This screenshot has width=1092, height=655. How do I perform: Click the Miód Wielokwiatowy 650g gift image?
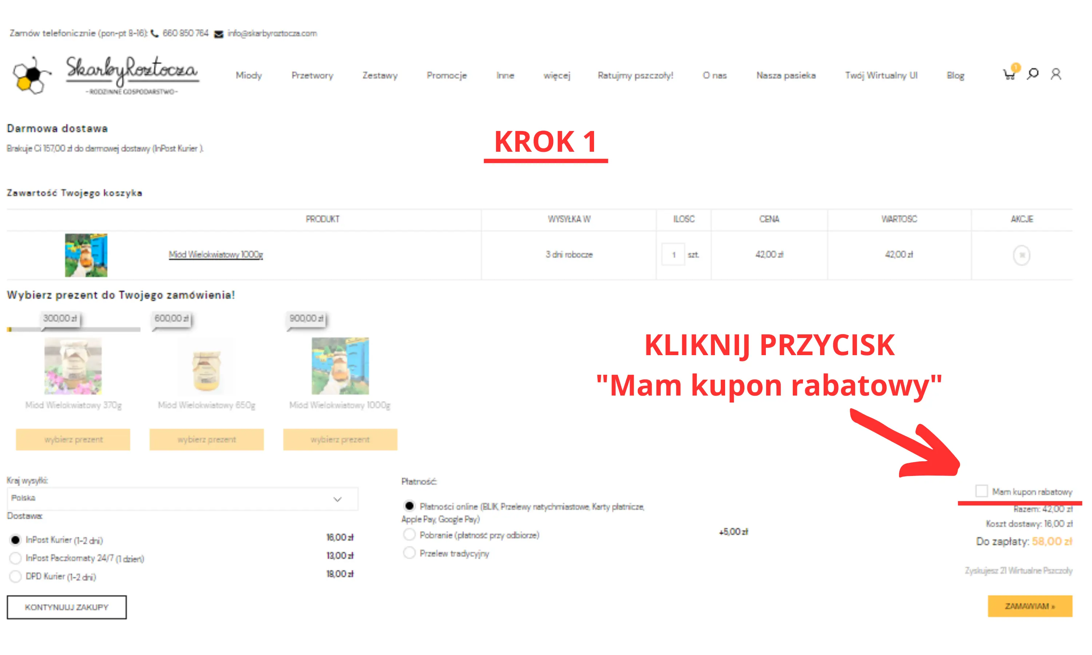207,366
